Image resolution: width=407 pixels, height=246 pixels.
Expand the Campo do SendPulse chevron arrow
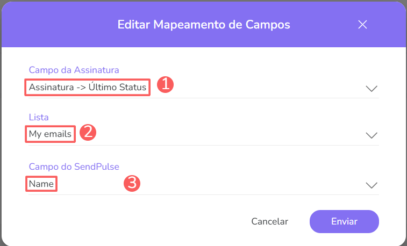tap(372, 185)
